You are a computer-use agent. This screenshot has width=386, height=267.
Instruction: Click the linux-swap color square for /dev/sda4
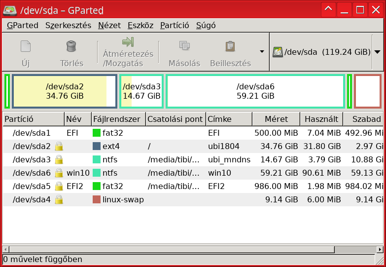[x=97, y=199]
